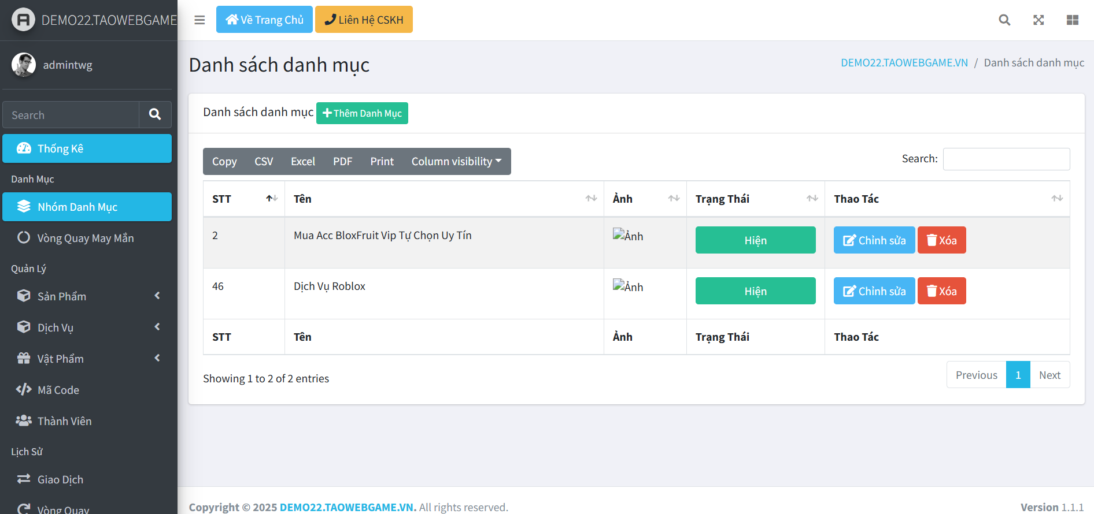Screen dimensions: 1094x514
Task: Focus the sidebar Search input
Action: click(71, 114)
